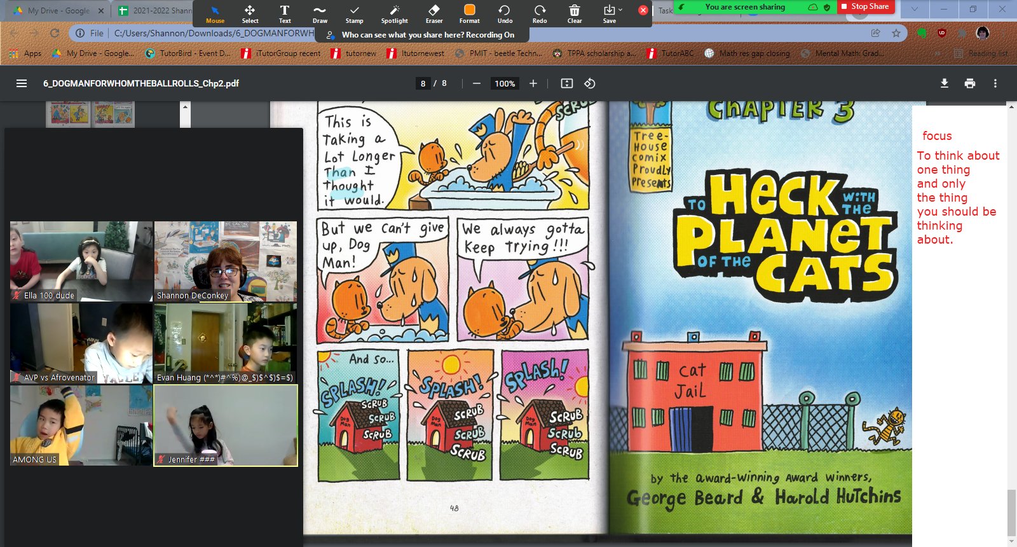Open the Chrome profile avatar
This screenshot has height=547, width=1017.
tap(983, 33)
